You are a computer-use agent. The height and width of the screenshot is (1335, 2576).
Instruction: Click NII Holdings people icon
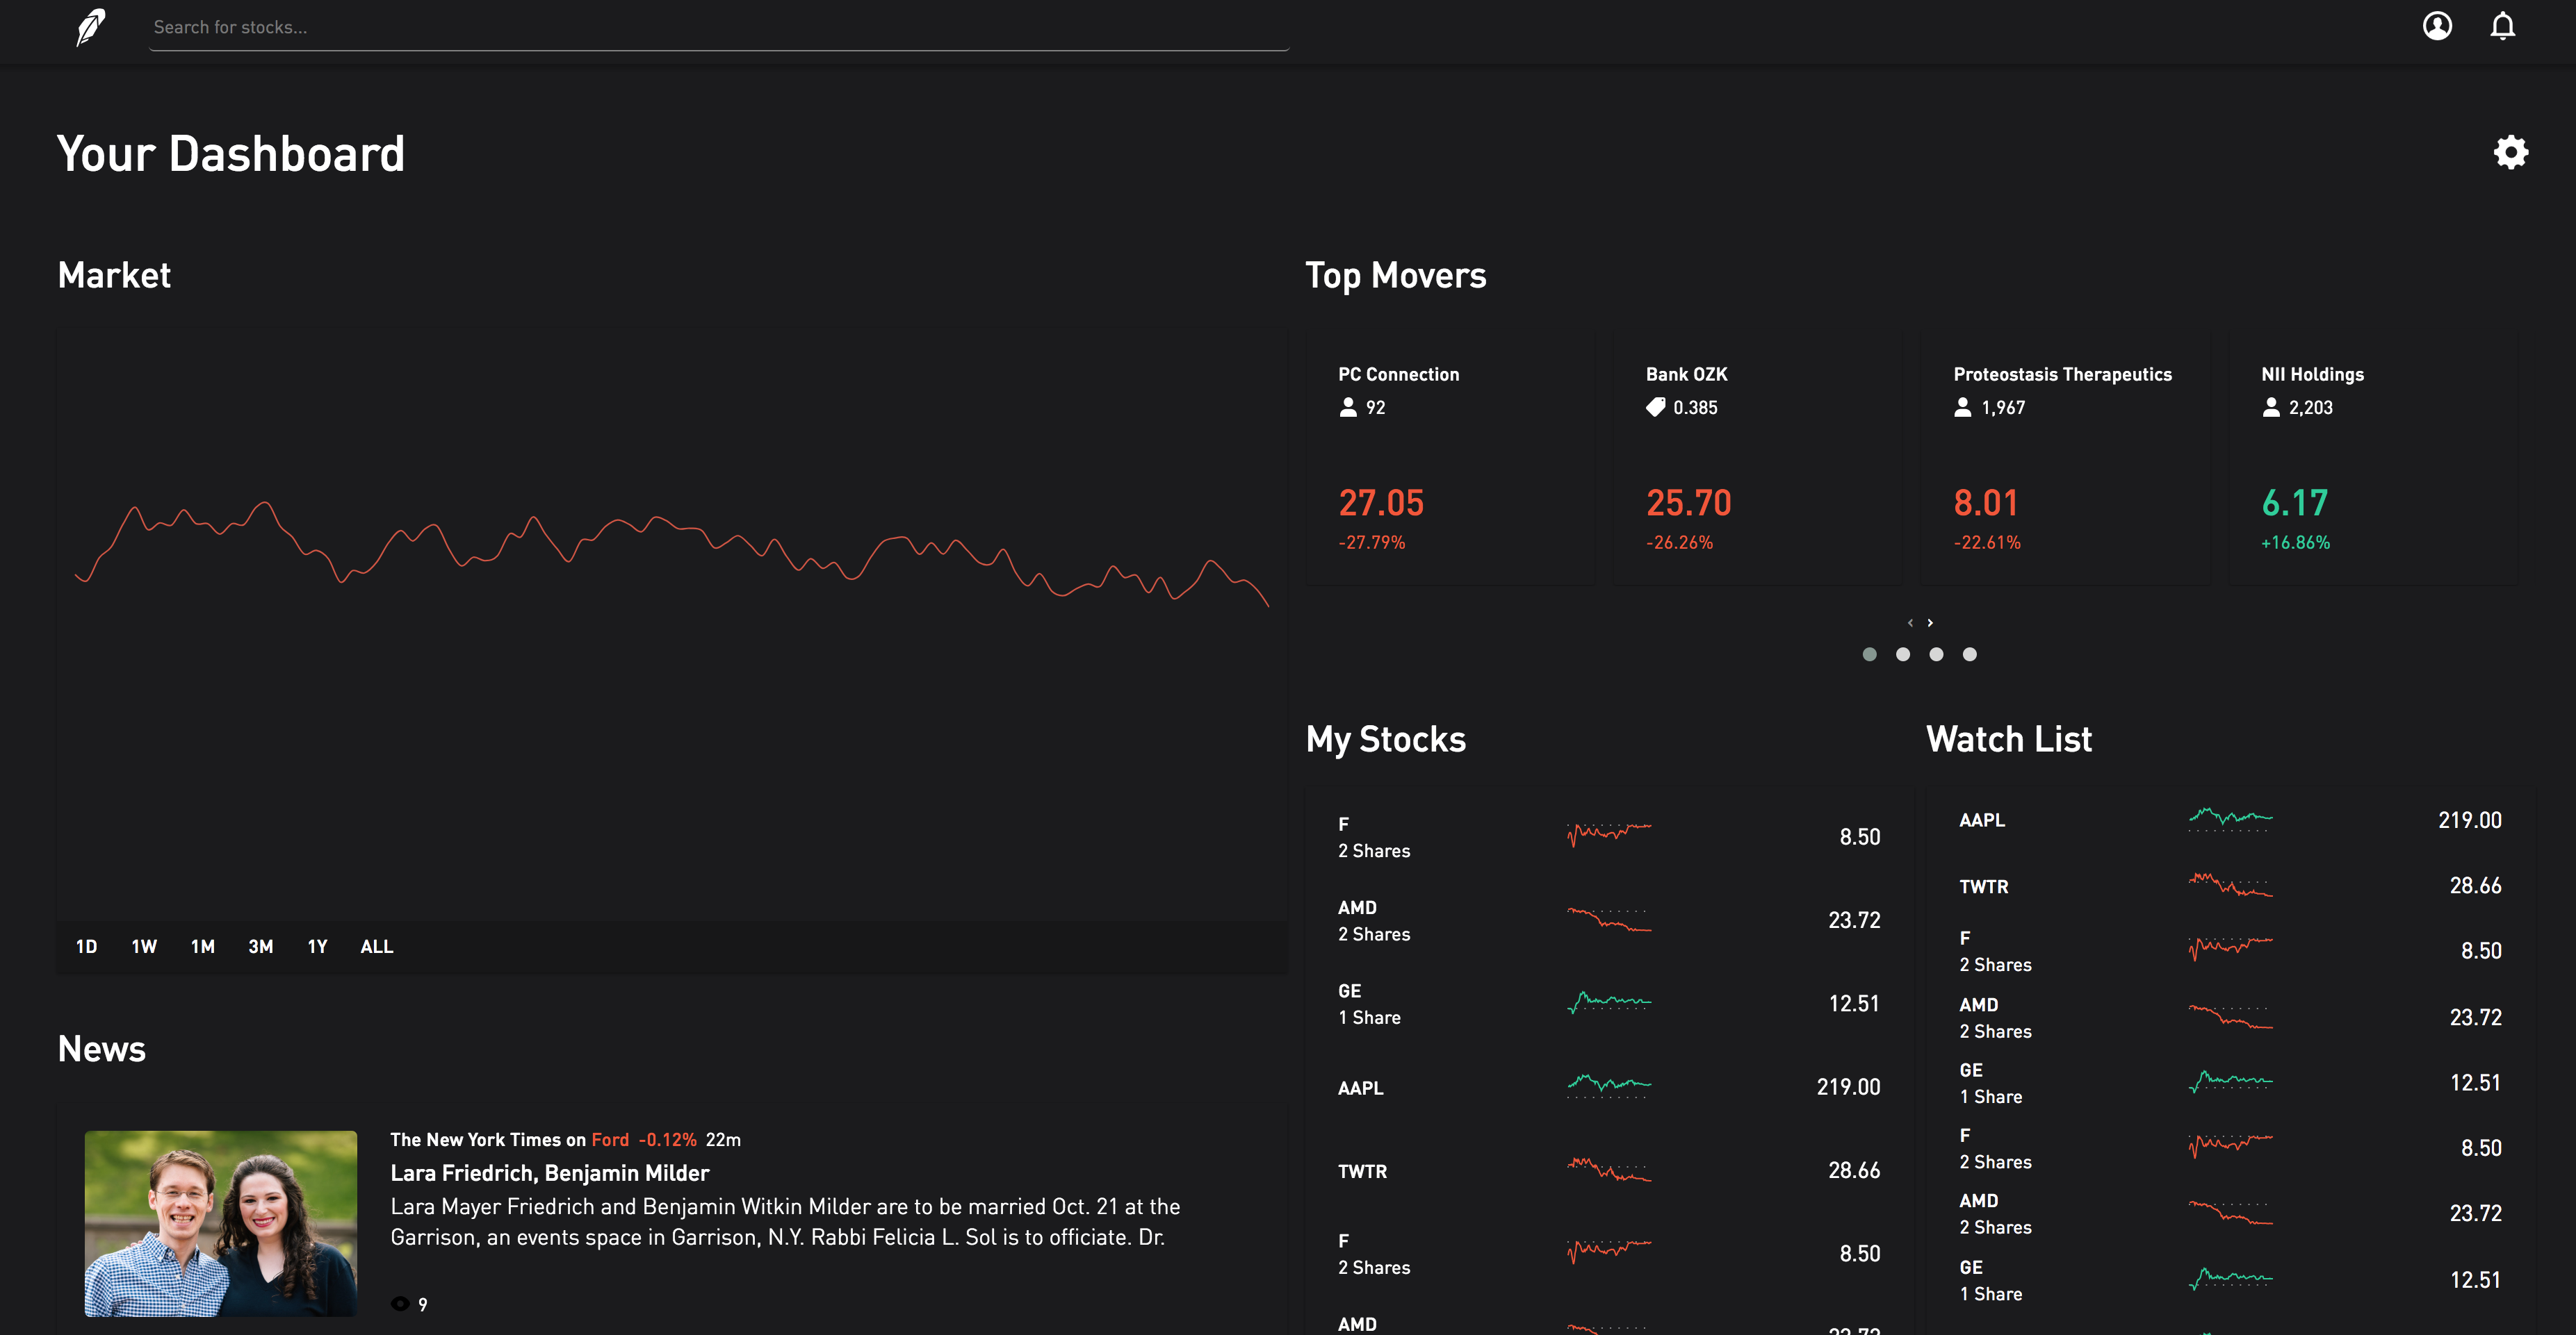pos(2271,407)
